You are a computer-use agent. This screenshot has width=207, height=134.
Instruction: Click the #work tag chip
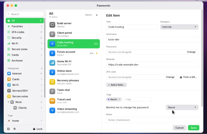[114, 99]
